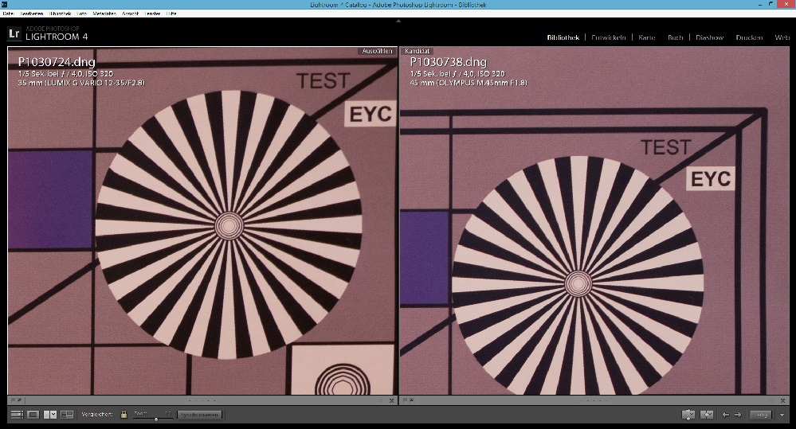
Task: Click the Synchronisieren button
Action: coord(199,415)
